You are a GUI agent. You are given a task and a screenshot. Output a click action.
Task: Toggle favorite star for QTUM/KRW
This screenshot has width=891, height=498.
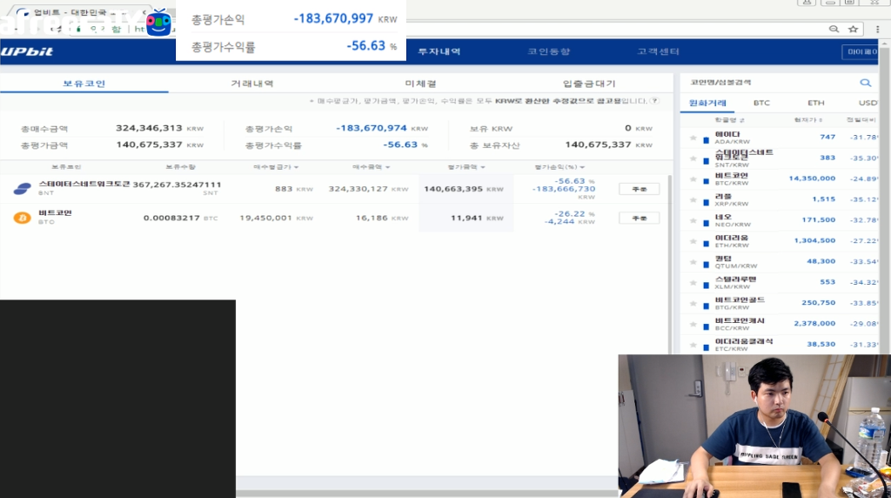pyautogui.click(x=693, y=262)
